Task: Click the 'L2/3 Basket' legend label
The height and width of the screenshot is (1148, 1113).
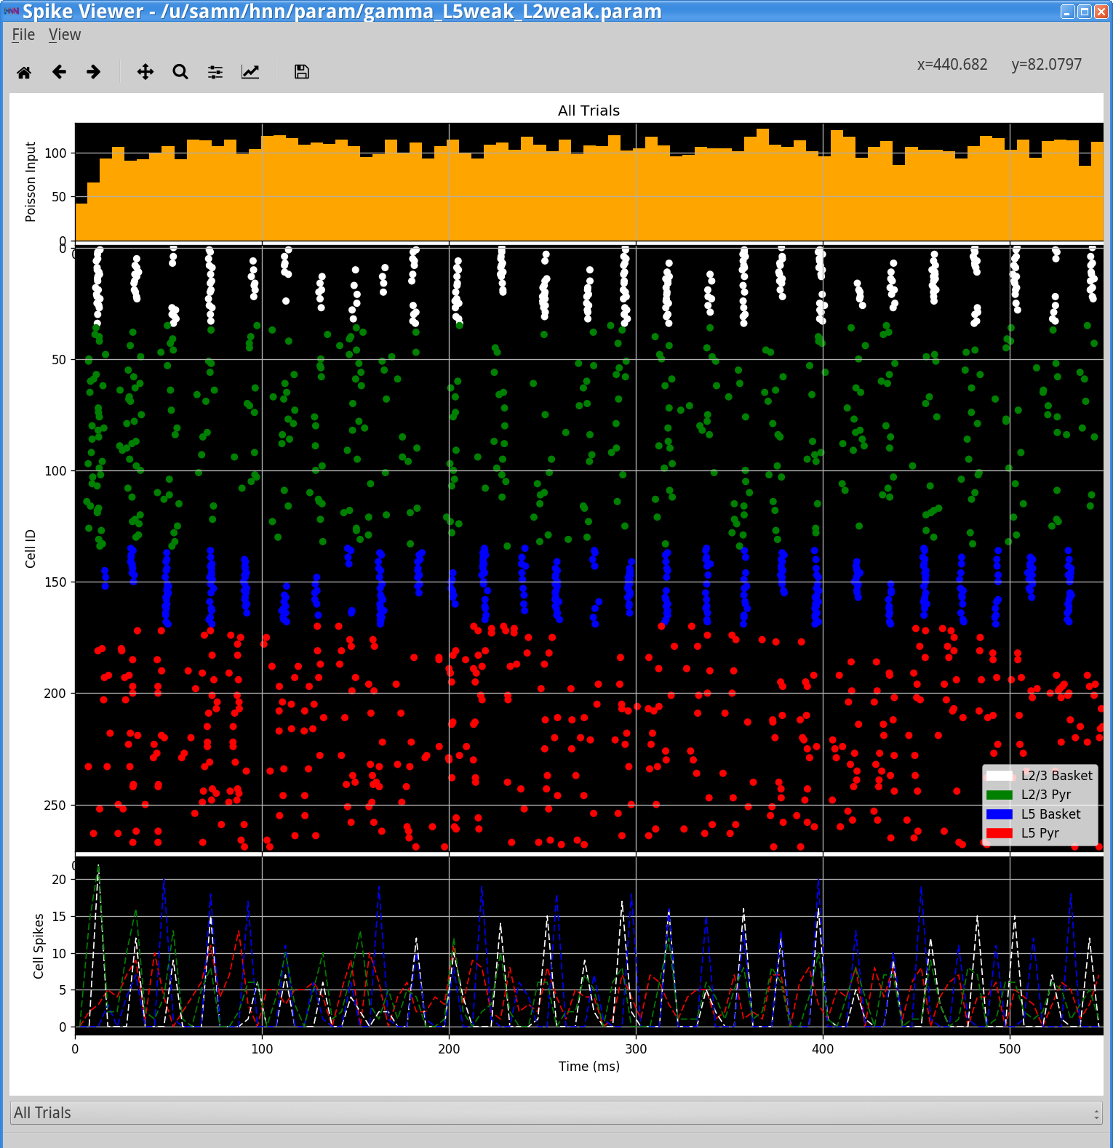Action: coord(1056,776)
